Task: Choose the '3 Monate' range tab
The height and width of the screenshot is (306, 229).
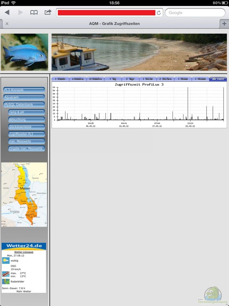Action: 200,79
